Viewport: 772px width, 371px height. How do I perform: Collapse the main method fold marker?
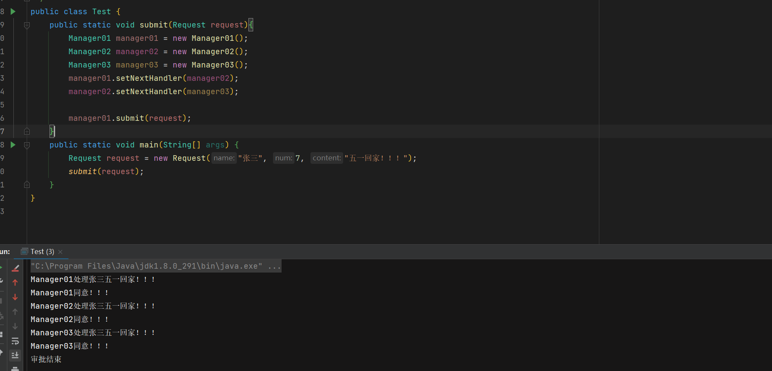pos(27,145)
